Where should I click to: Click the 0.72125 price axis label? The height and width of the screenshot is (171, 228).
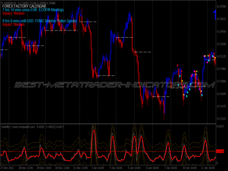pos(221,56)
